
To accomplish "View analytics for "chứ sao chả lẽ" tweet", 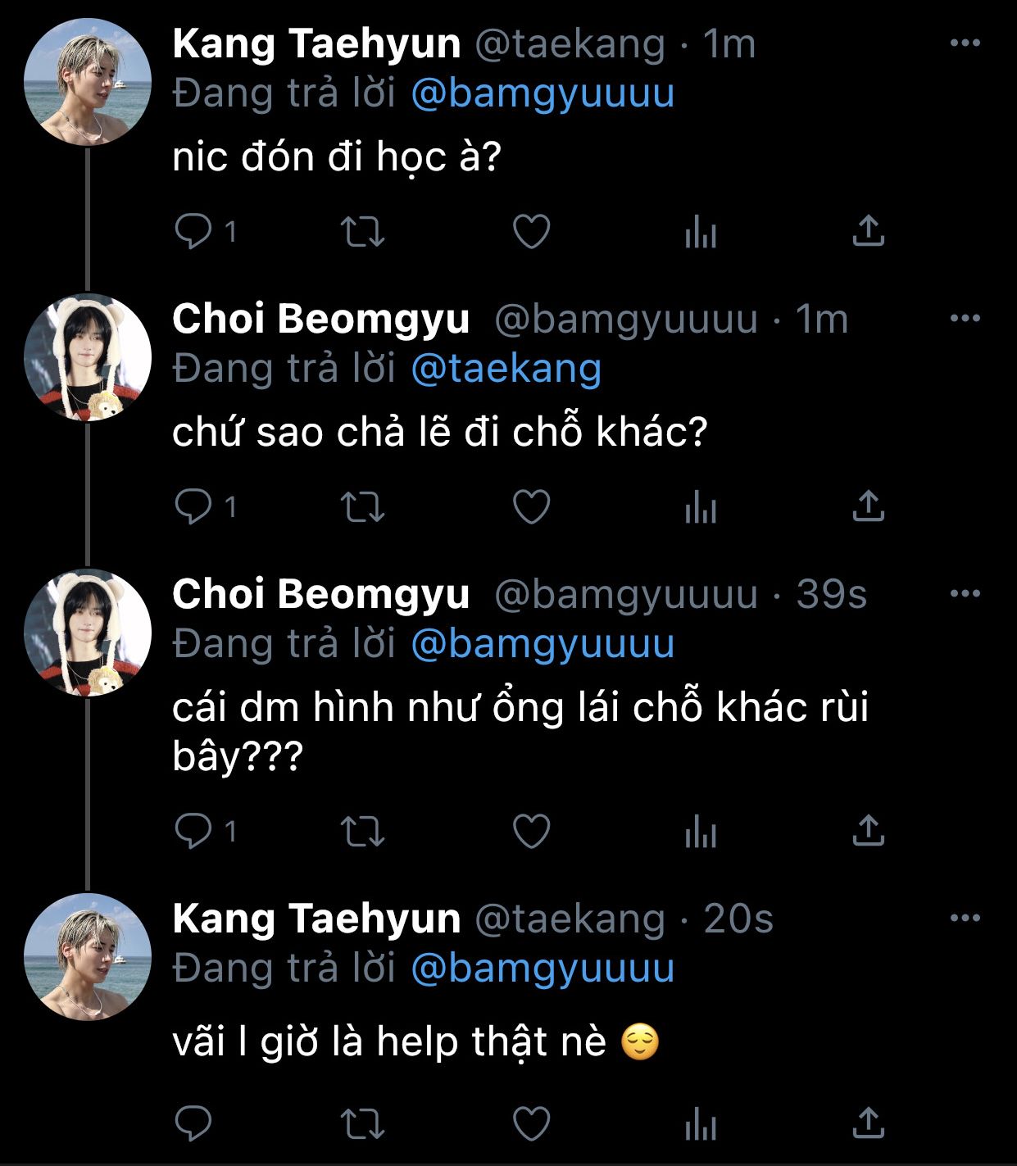I will tap(701, 507).
